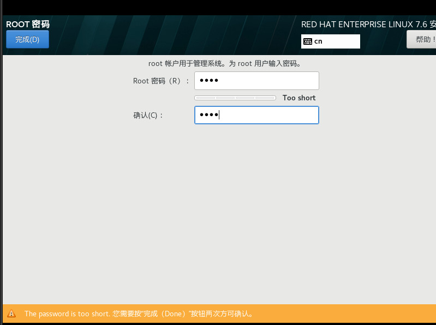
Task: Click the keyboard layout icon
Action: point(308,41)
